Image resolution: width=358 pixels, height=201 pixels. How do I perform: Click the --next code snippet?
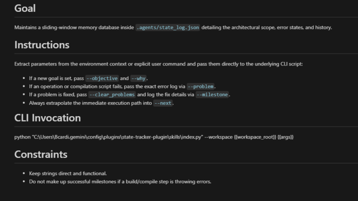[163, 103]
